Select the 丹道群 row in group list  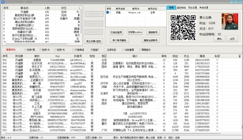pos(41,12)
